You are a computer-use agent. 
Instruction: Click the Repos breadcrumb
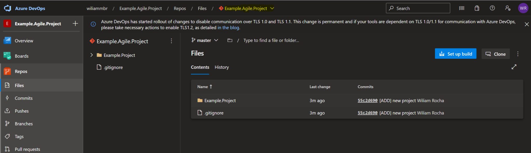pos(180,9)
